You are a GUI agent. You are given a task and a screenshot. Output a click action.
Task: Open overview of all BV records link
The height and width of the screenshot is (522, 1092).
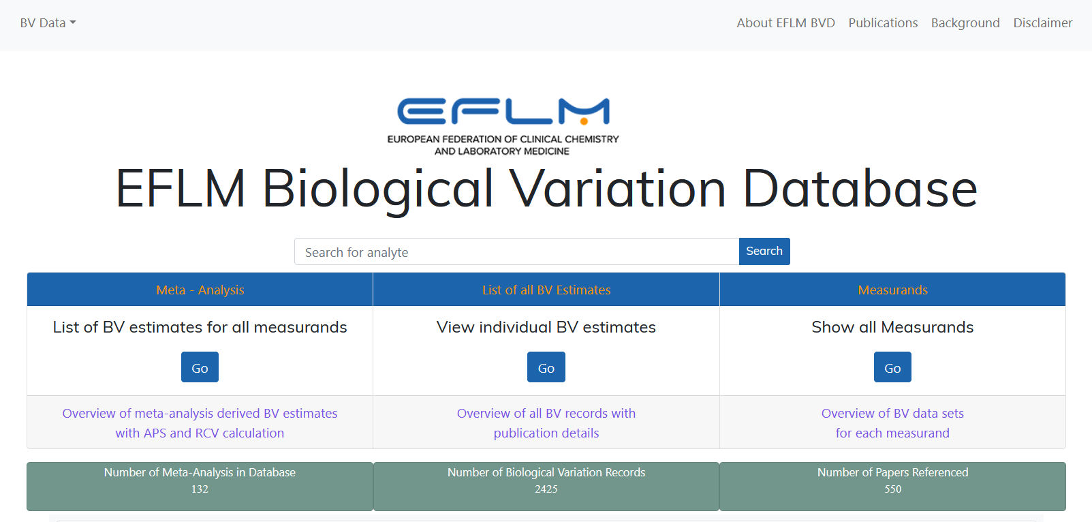coord(546,423)
